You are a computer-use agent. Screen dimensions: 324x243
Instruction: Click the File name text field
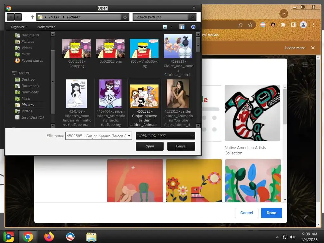pyautogui.click(x=96, y=136)
